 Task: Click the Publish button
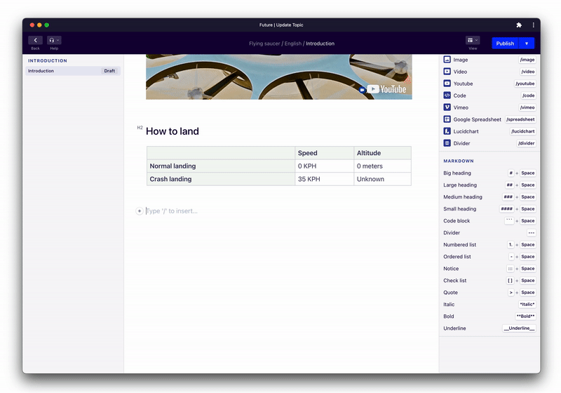click(505, 44)
